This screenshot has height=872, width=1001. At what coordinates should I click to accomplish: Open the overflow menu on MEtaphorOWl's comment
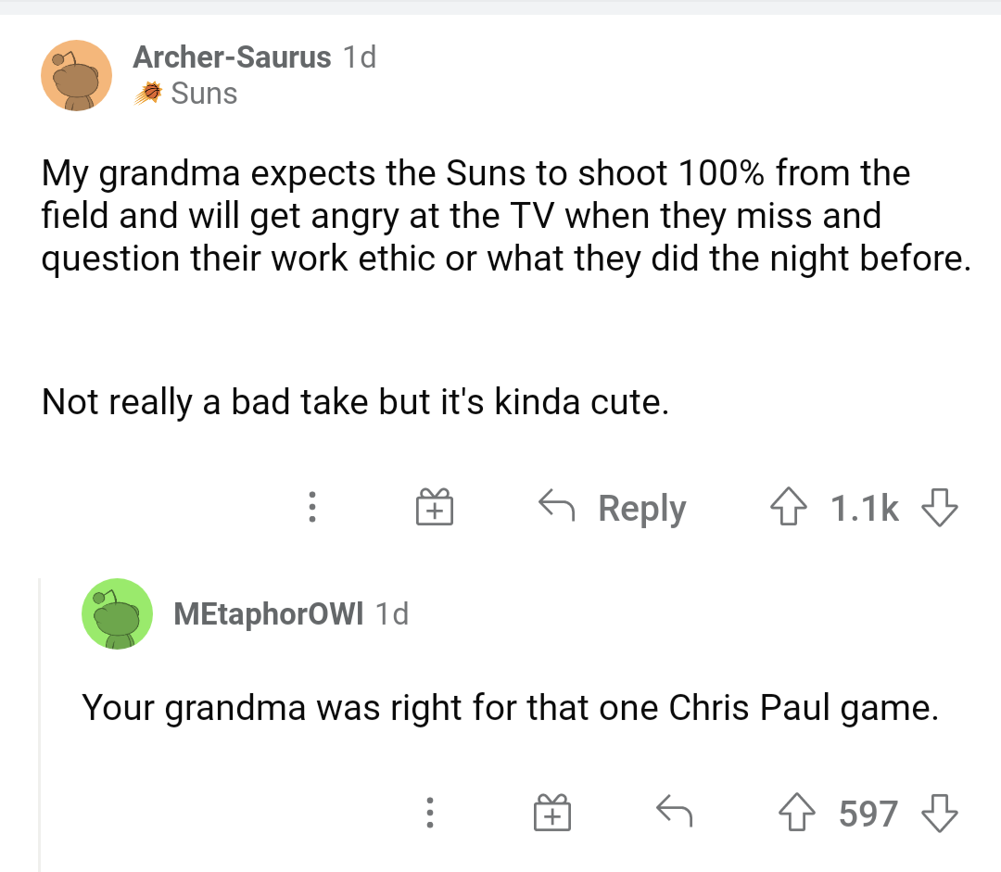[x=430, y=813]
